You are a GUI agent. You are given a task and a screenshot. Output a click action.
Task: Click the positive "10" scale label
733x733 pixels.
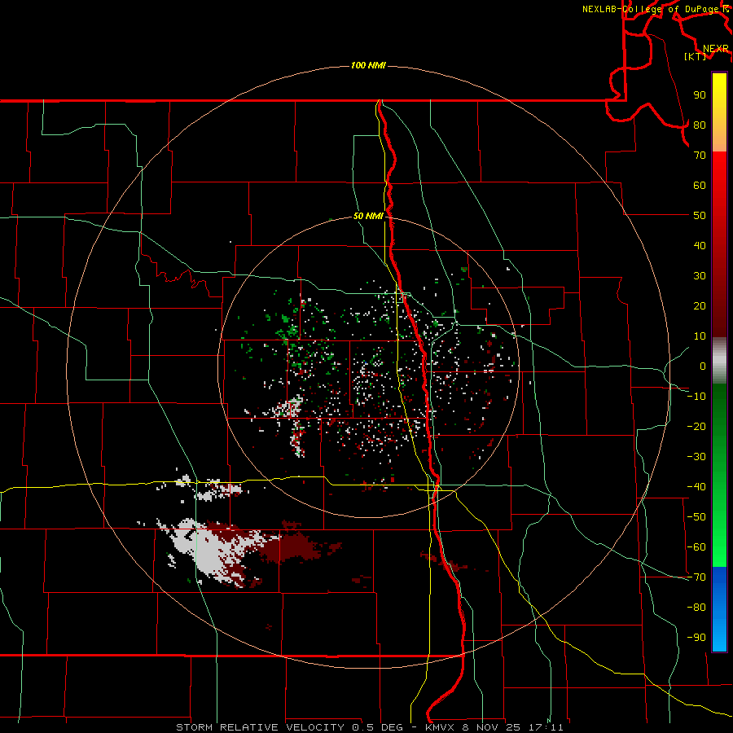coord(700,336)
